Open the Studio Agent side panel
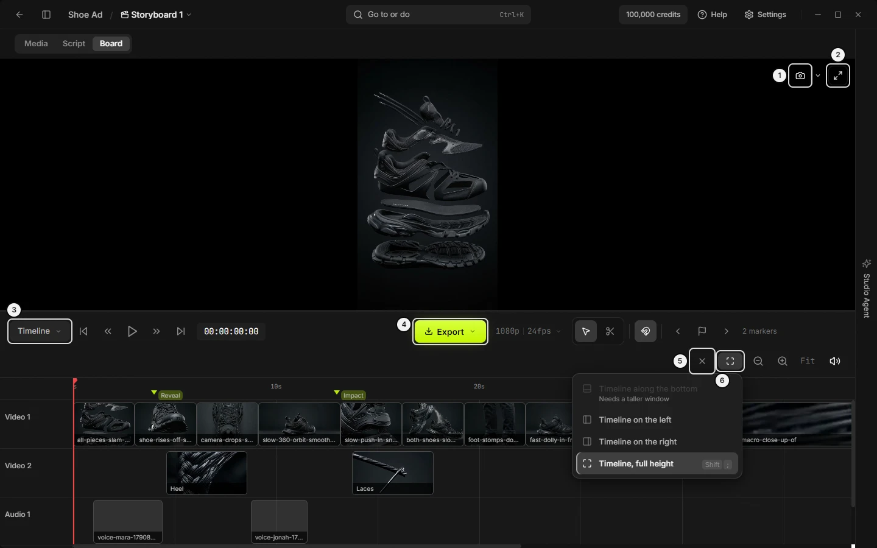The image size is (877, 548). pyautogui.click(x=867, y=288)
